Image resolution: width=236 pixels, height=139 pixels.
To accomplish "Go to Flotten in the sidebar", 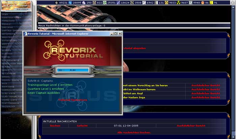I will pos(7,53).
